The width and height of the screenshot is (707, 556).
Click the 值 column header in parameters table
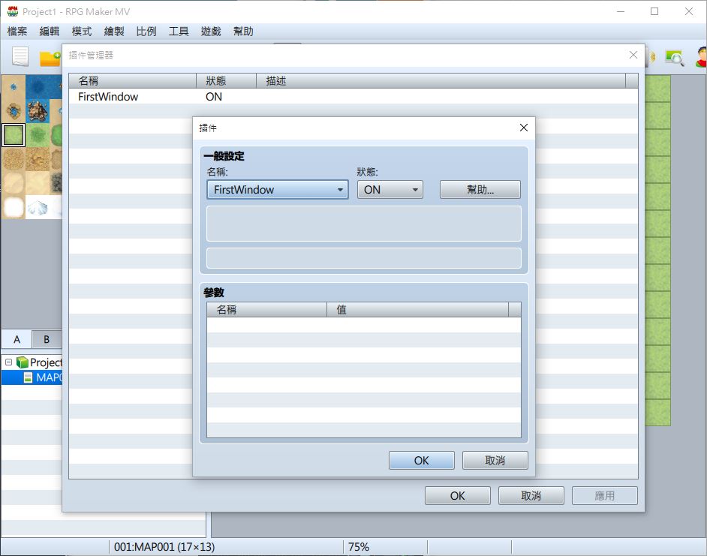click(417, 310)
